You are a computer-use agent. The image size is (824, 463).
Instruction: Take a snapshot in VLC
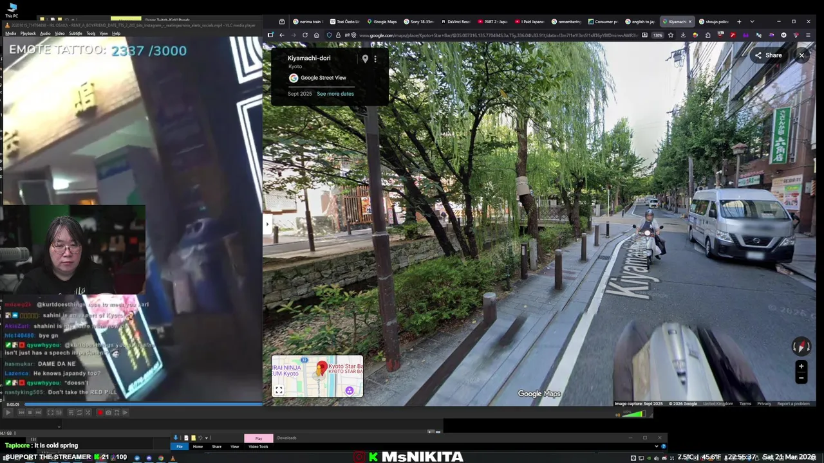click(x=108, y=413)
